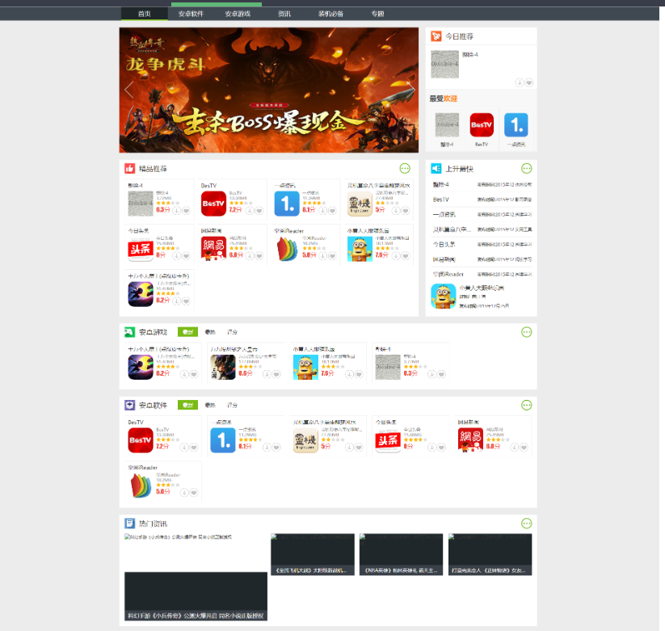The height and width of the screenshot is (631, 665).
Task: Select the Minions game icon in 安卓游戏
Action: [x=305, y=367]
